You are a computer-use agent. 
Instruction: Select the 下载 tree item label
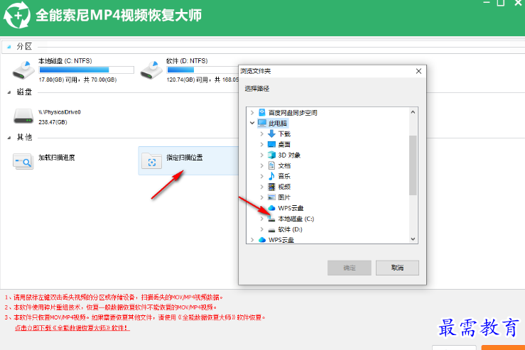click(284, 134)
